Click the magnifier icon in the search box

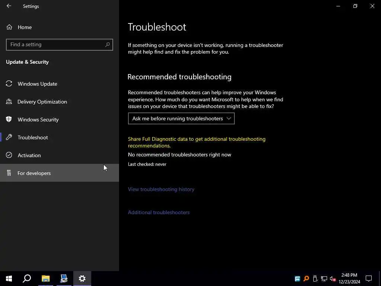(x=108, y=45)
